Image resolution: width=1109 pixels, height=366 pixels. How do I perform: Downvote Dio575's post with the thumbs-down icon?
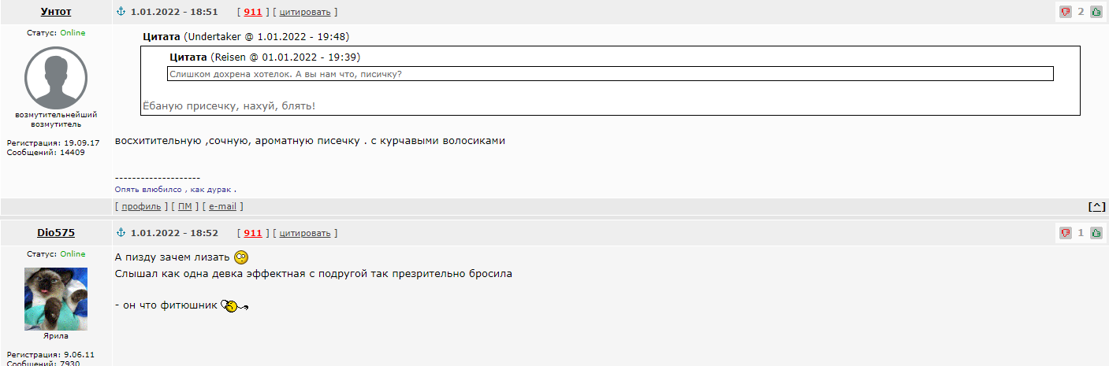(1066, 233)
